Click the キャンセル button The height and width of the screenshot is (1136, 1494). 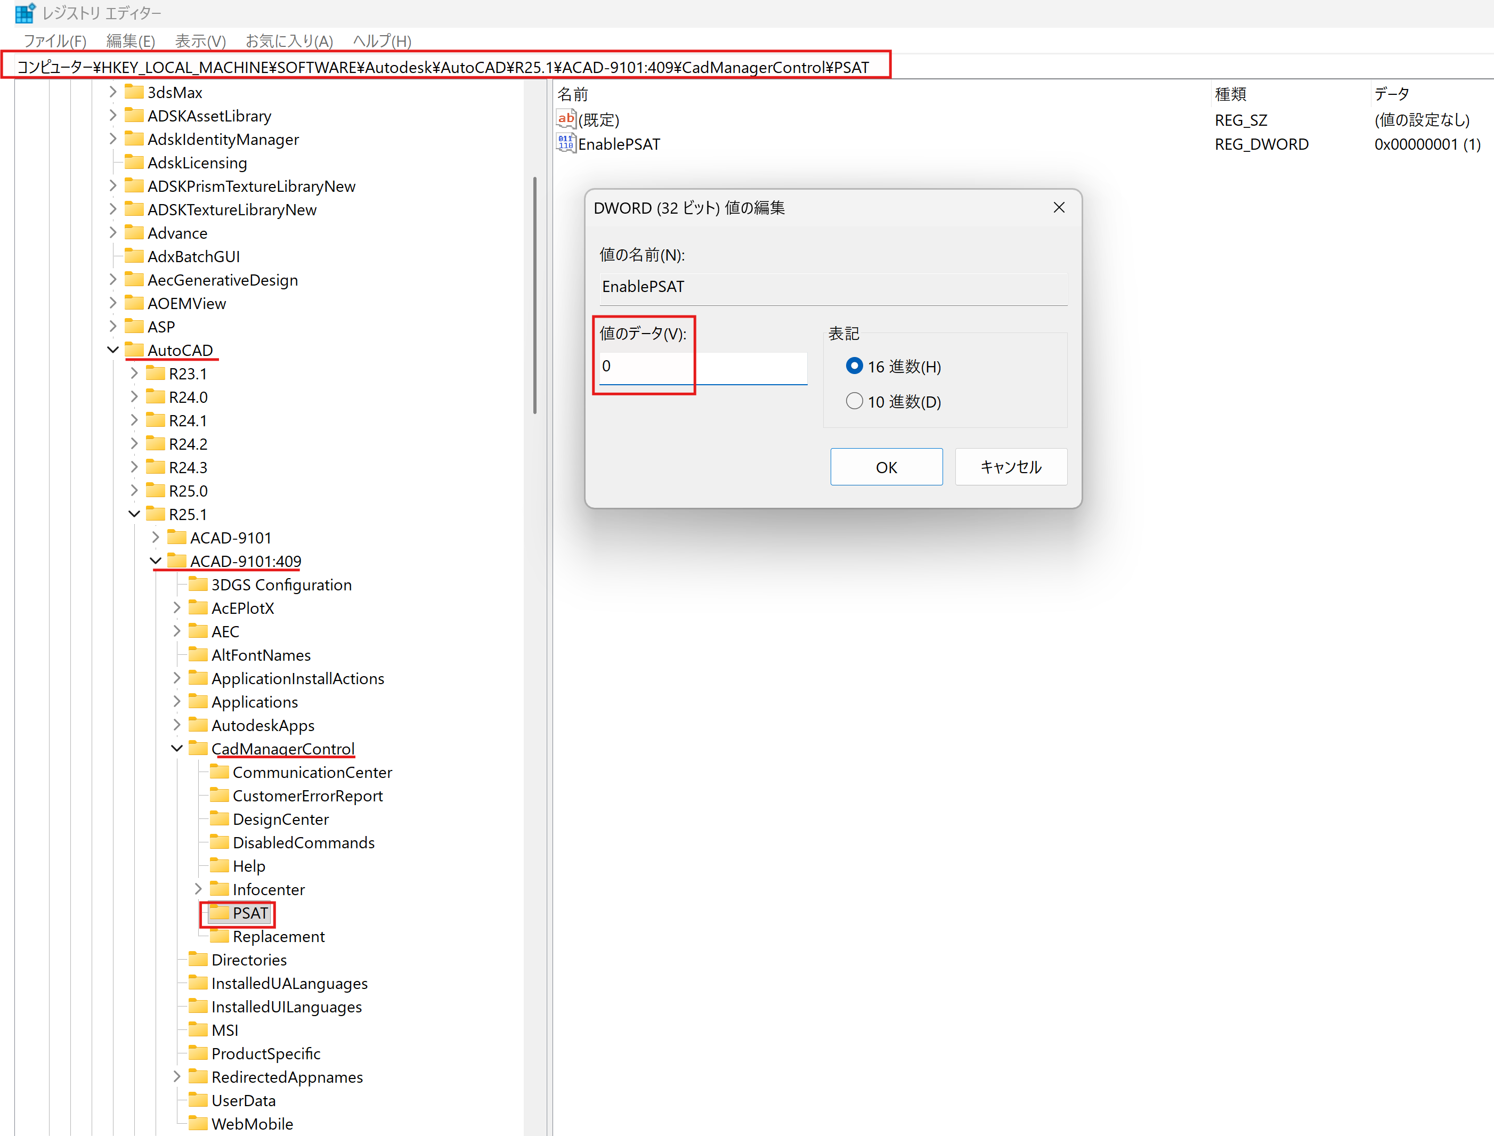(1011, 467)
